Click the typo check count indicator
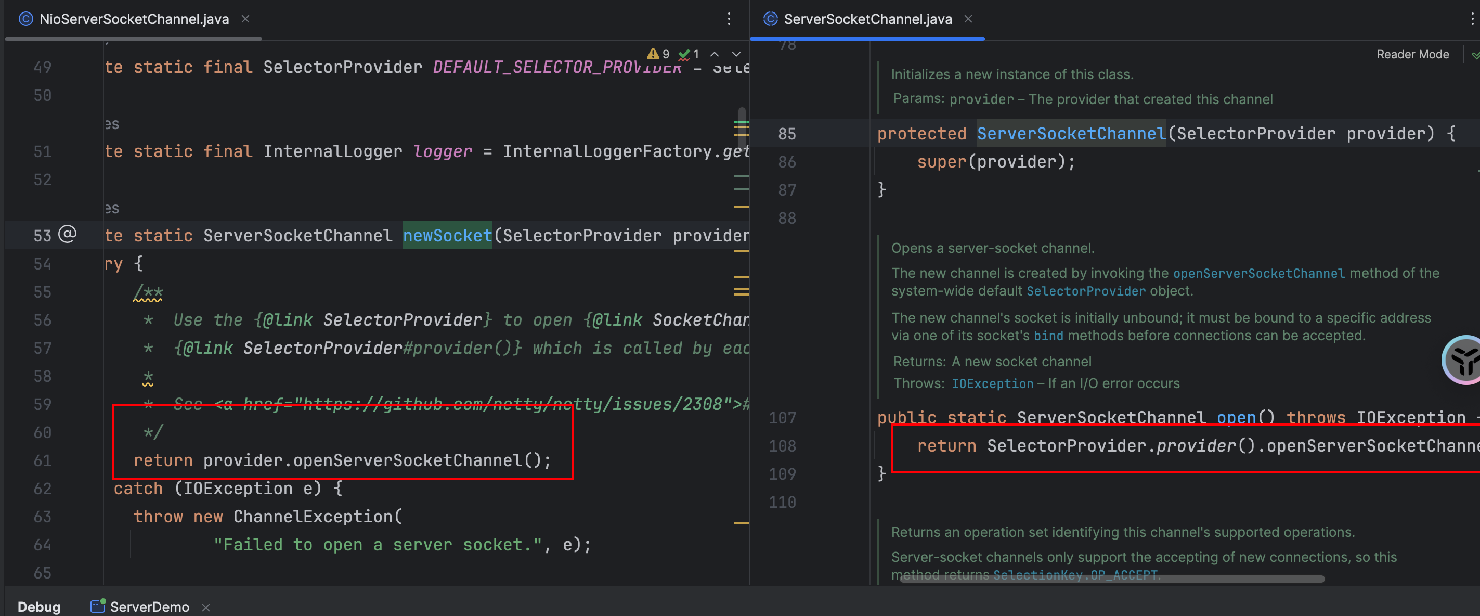The height and width of the screenshot is (616, 1480). pyautogui.click(x=689, y=54)
